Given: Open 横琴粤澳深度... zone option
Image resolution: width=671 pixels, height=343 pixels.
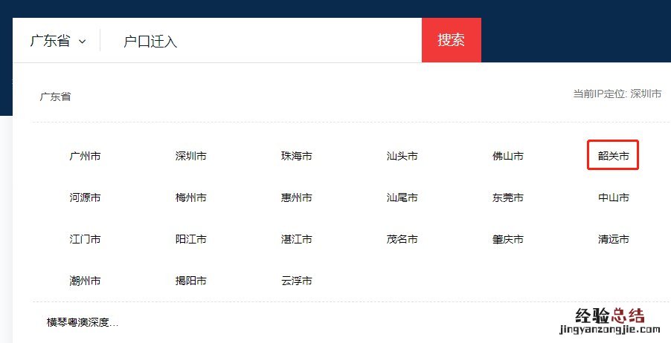Looking at the screenshot, I should (83, 322).
